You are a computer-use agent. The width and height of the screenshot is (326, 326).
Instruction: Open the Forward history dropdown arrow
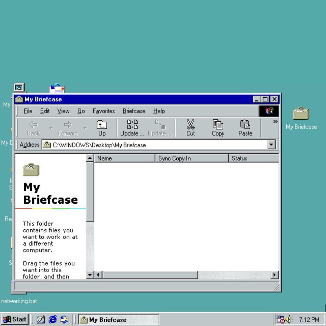[85, 128]
